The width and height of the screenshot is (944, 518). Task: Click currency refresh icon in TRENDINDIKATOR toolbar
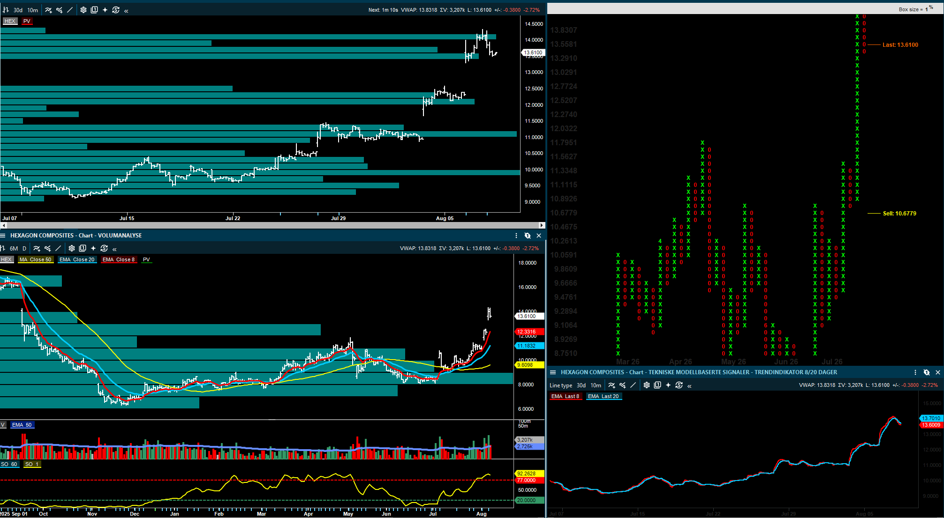(x=679, y=385)
